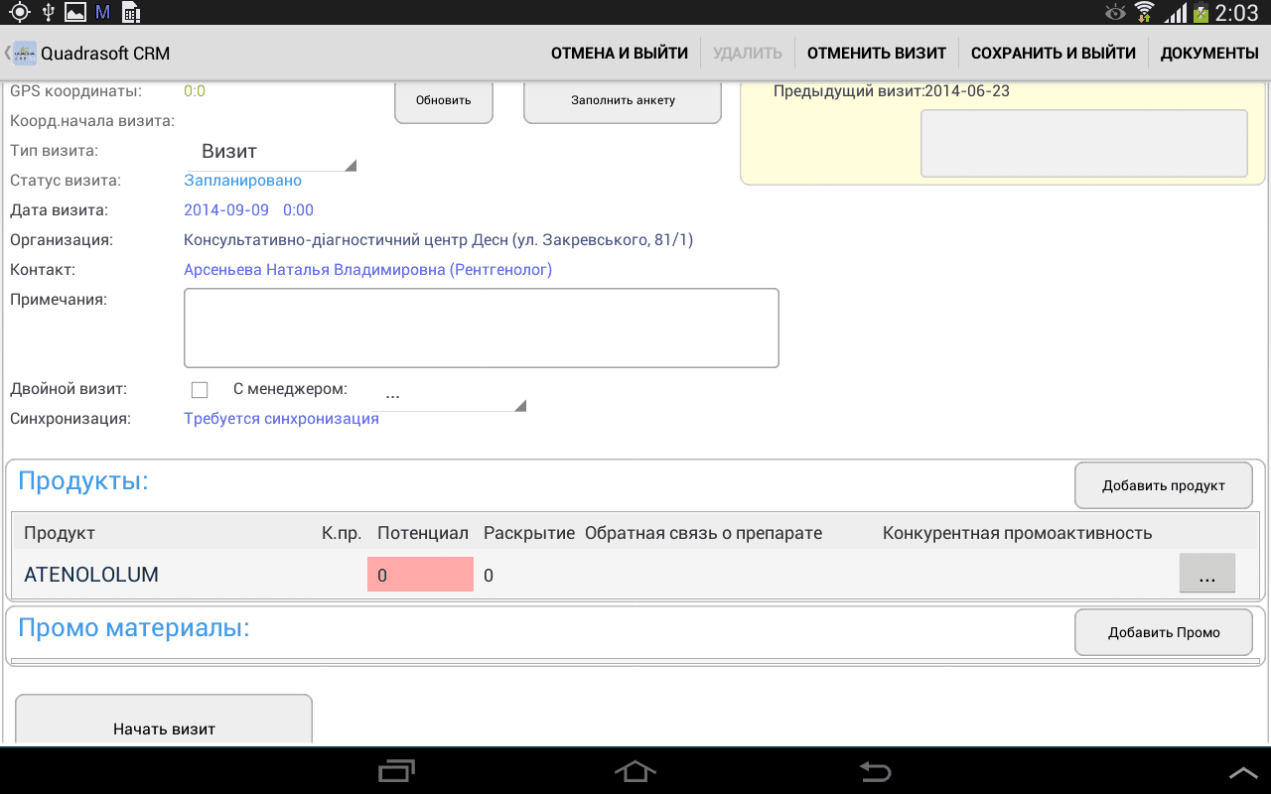The width and height of the screenshot is (1271, 794).
Task: Click the Примечания text field
Action: click(482, 329)
